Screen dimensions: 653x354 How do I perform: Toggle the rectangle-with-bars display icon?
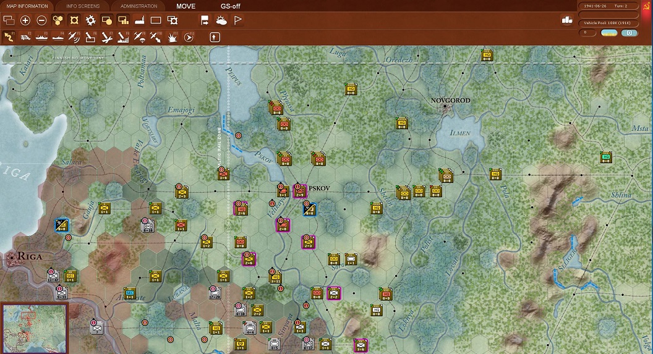point(123,20)
